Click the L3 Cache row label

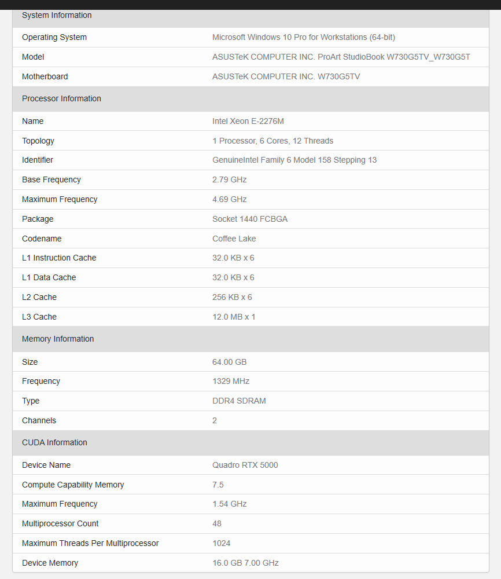pos(39,317)
